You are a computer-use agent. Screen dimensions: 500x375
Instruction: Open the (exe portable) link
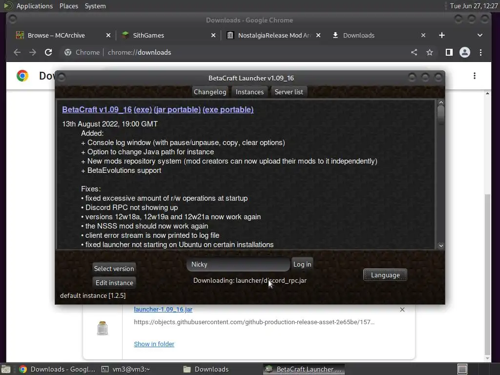(228, 109)
